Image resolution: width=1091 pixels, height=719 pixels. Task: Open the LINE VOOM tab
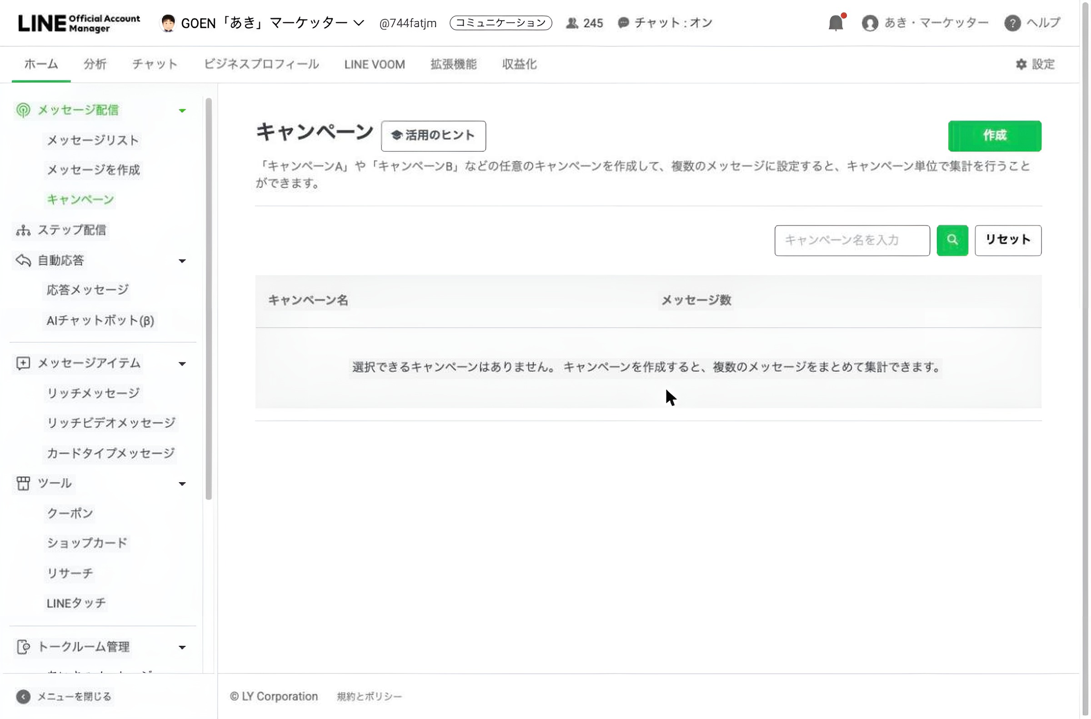(375, 64)
